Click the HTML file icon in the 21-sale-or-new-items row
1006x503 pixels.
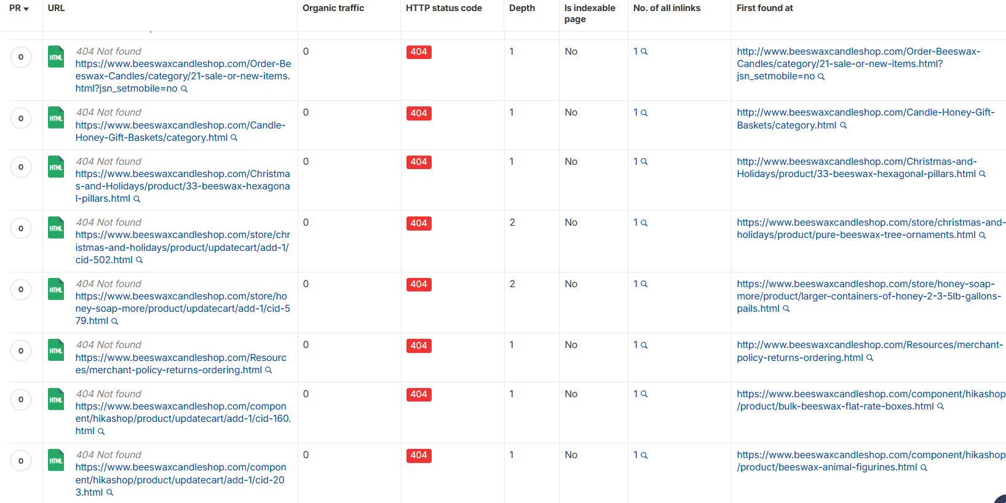tap(56, 57)
